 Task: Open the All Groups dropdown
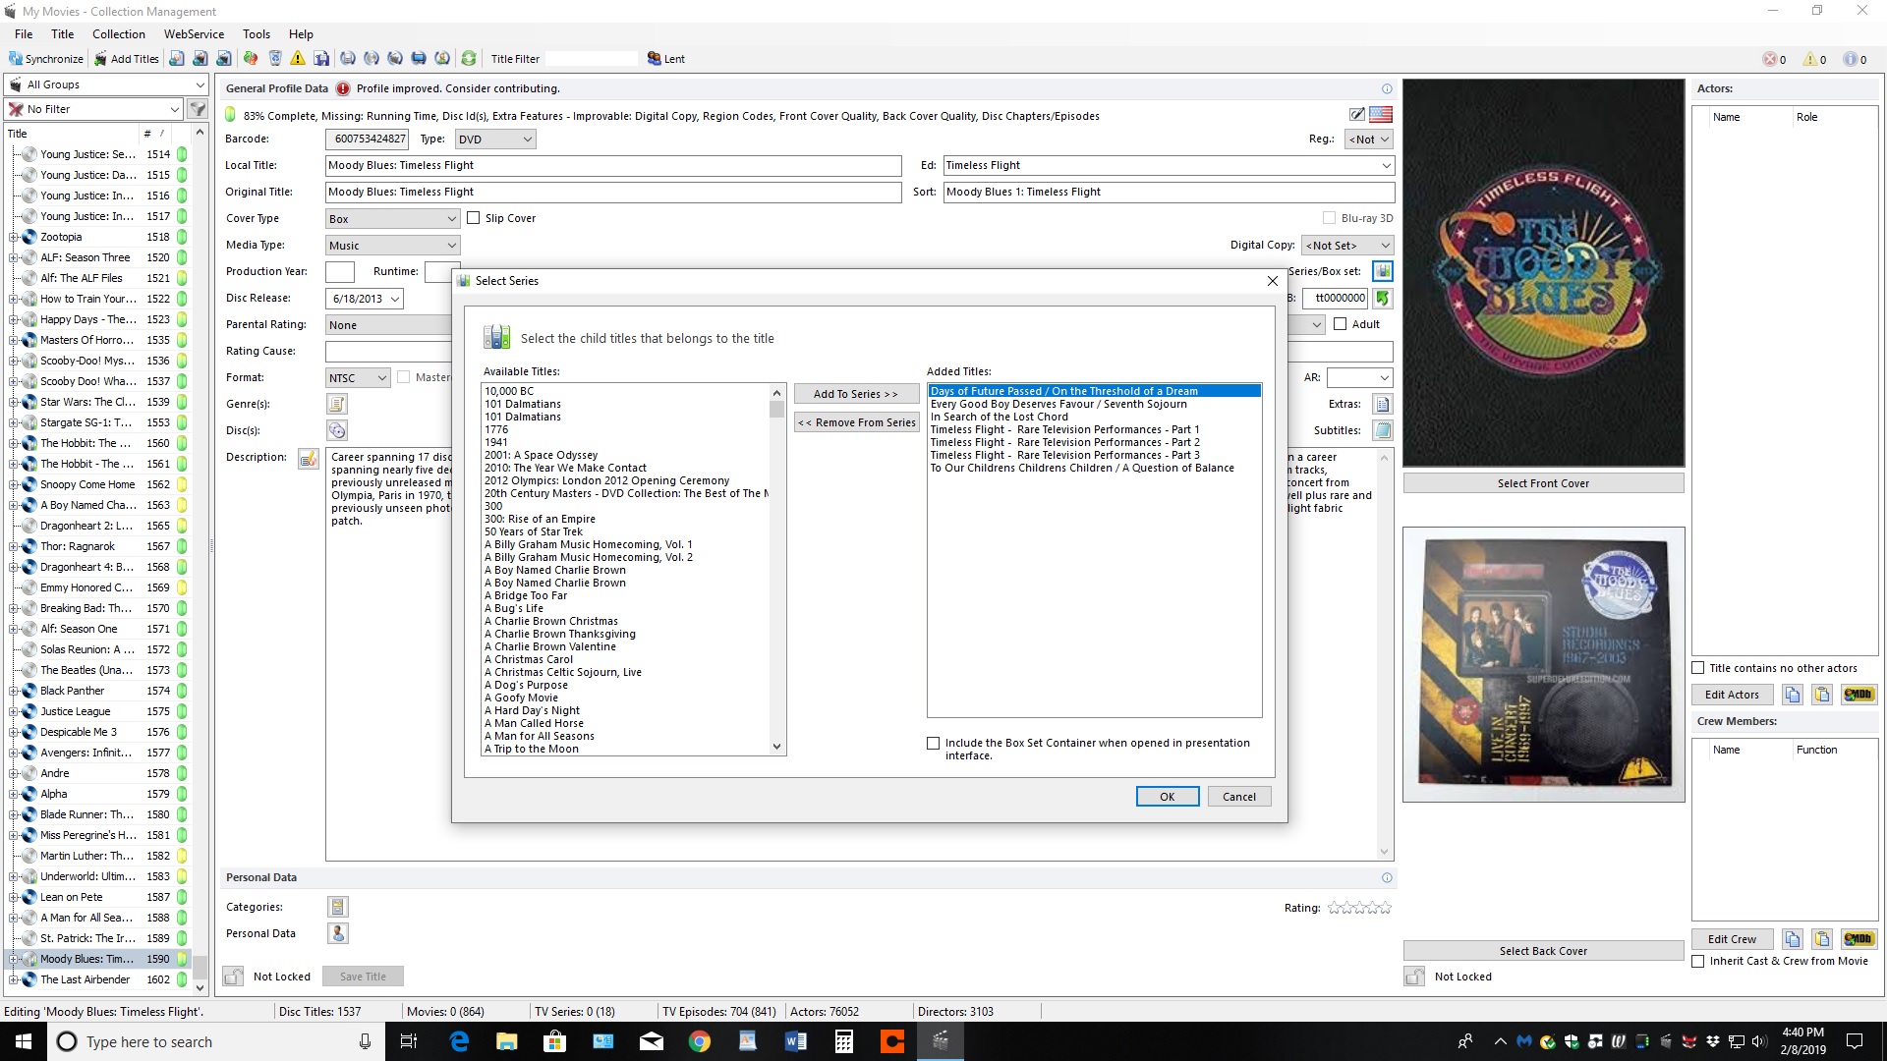pos(106,84)
